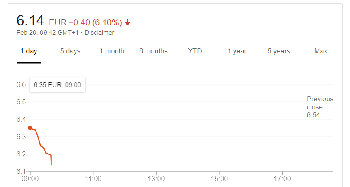Click the 13:00 time axis label
350x187 pixels.
pos(156,179)
